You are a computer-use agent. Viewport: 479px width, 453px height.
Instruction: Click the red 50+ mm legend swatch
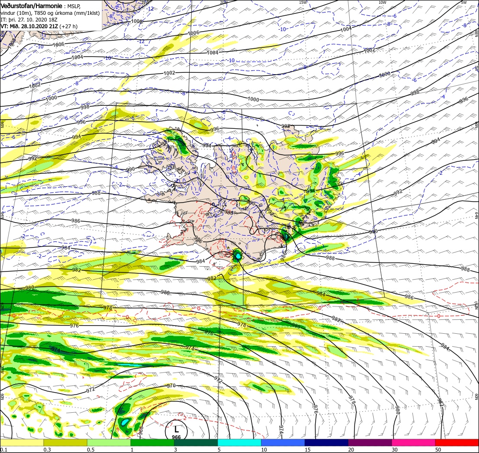[x=457, y=442]
